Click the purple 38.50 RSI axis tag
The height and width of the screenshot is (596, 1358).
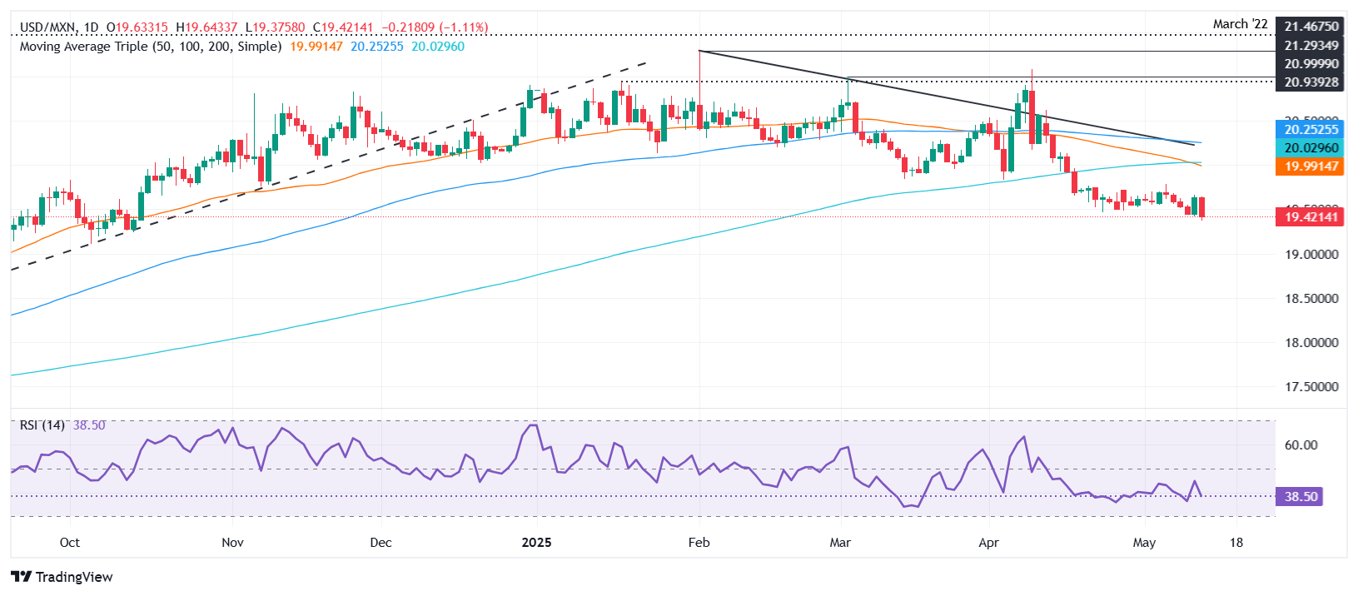[x=1301, y=497]
